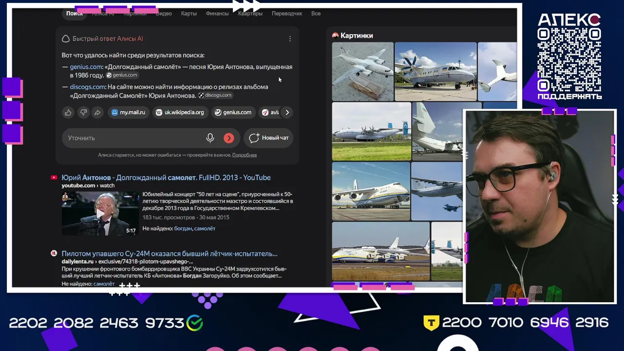
Task: Like the Alice AI answer with thumbs up
Action: click(68, 113)
